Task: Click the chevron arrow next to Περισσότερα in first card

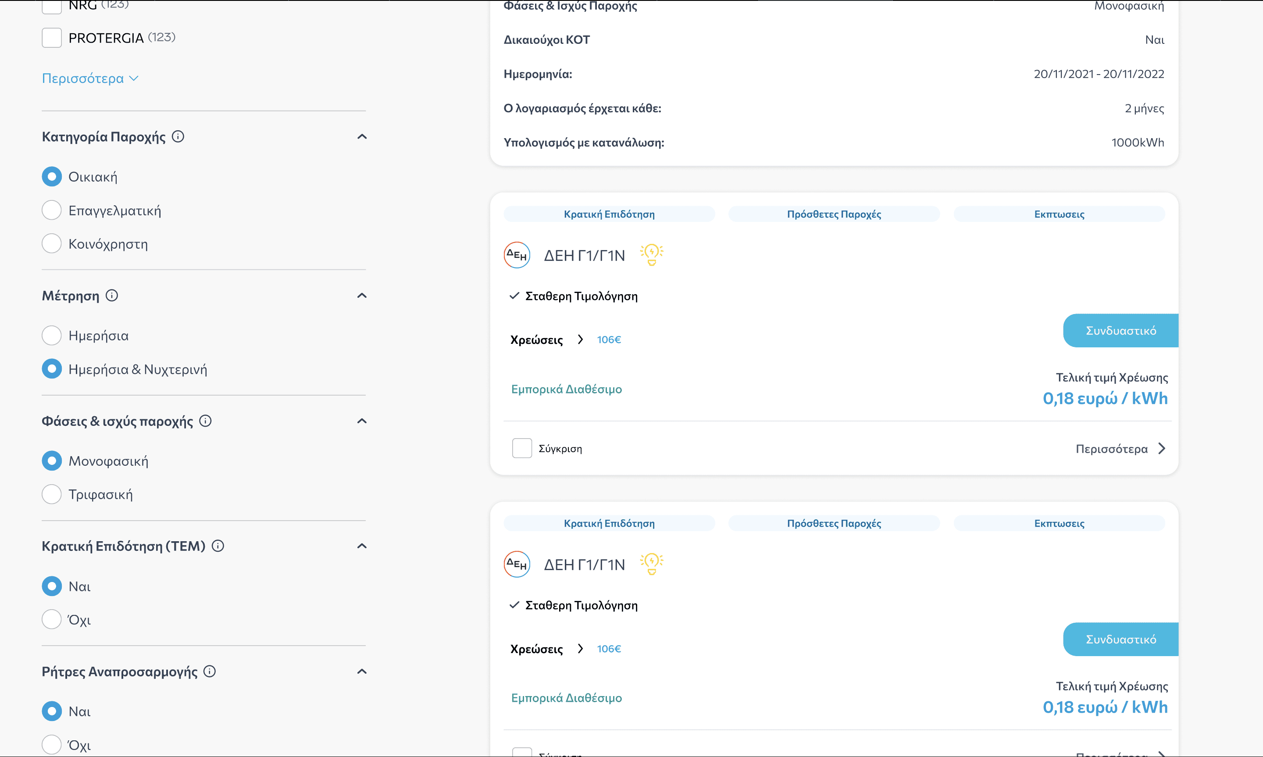Action: click(x=1162, y=448)
